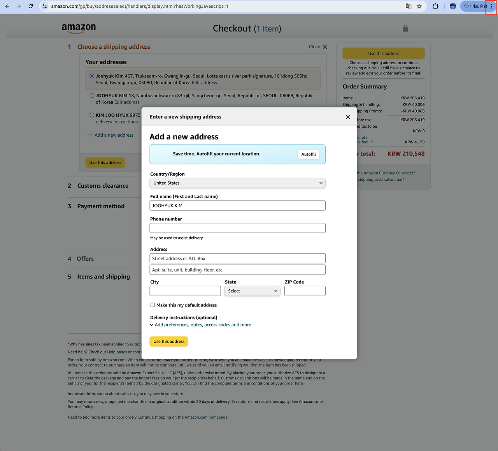
Task: Reload the page with the refresh icon
Action: (31, 6)
